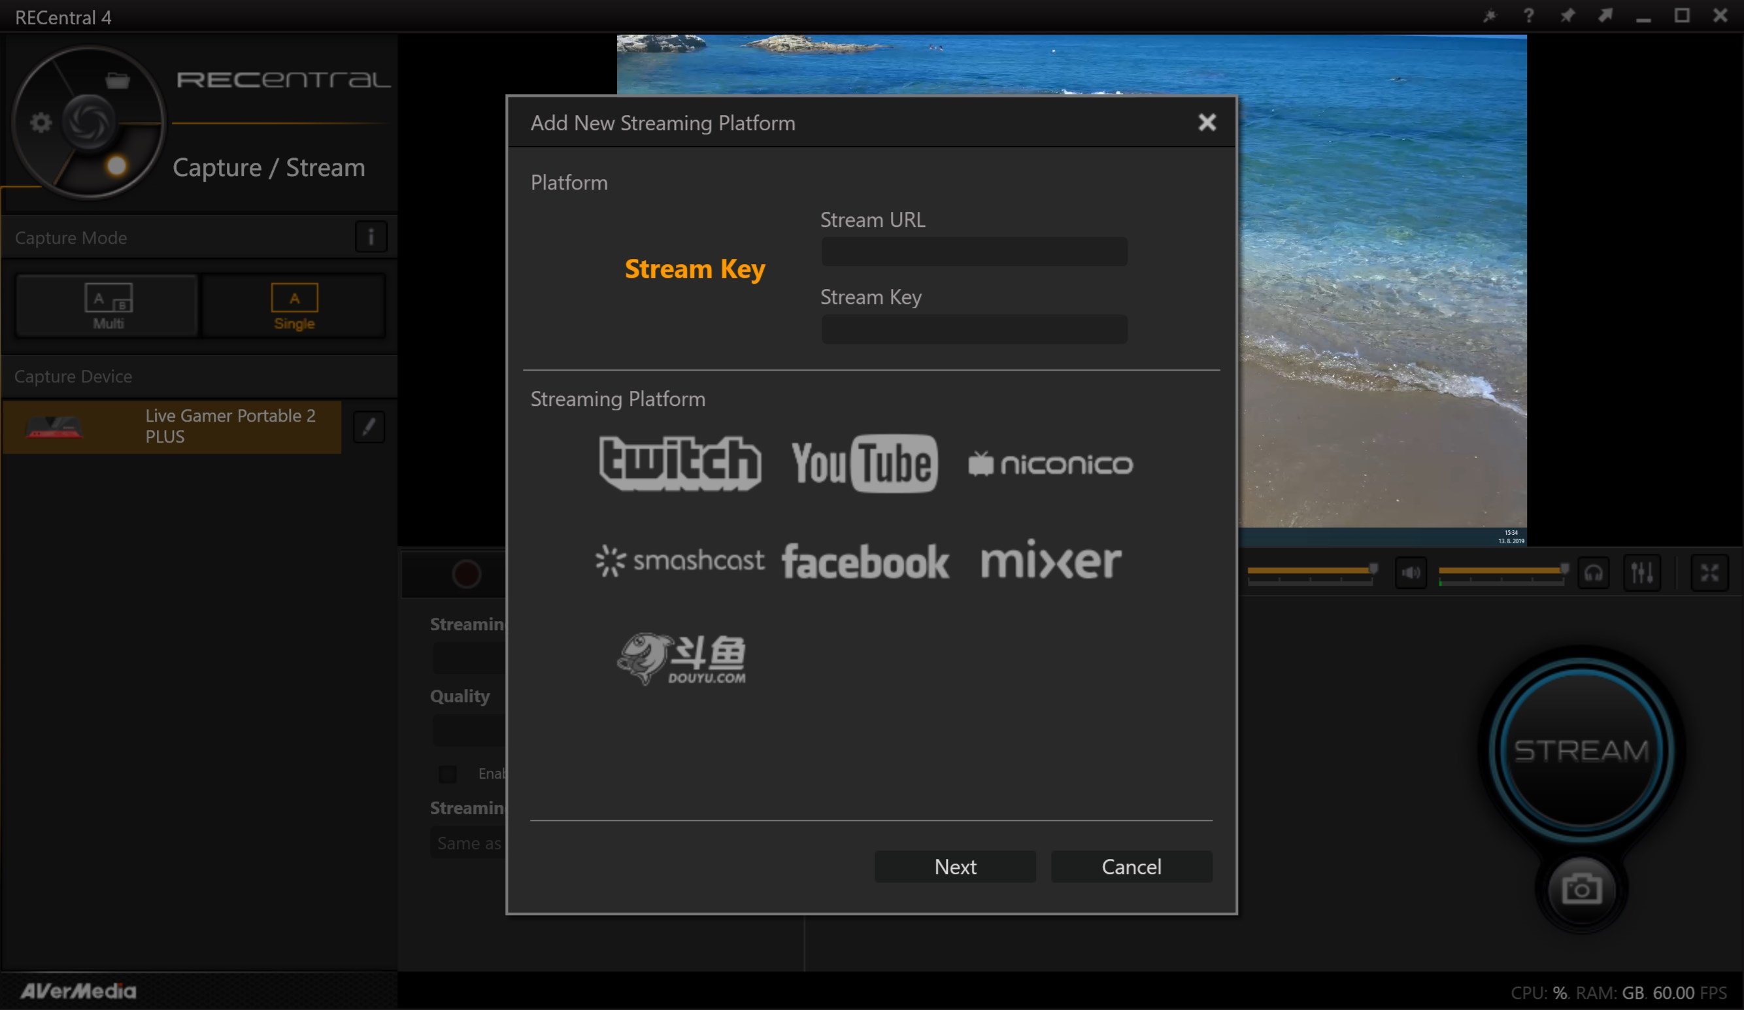Choose the facebook streaming platform logo
The image size is (1744, 1010).
865,562
